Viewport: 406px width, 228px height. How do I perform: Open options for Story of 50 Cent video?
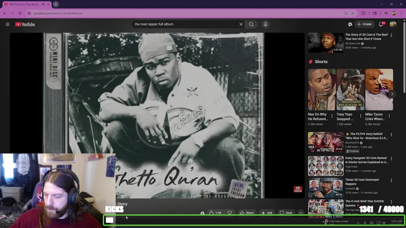pos(391,35)
